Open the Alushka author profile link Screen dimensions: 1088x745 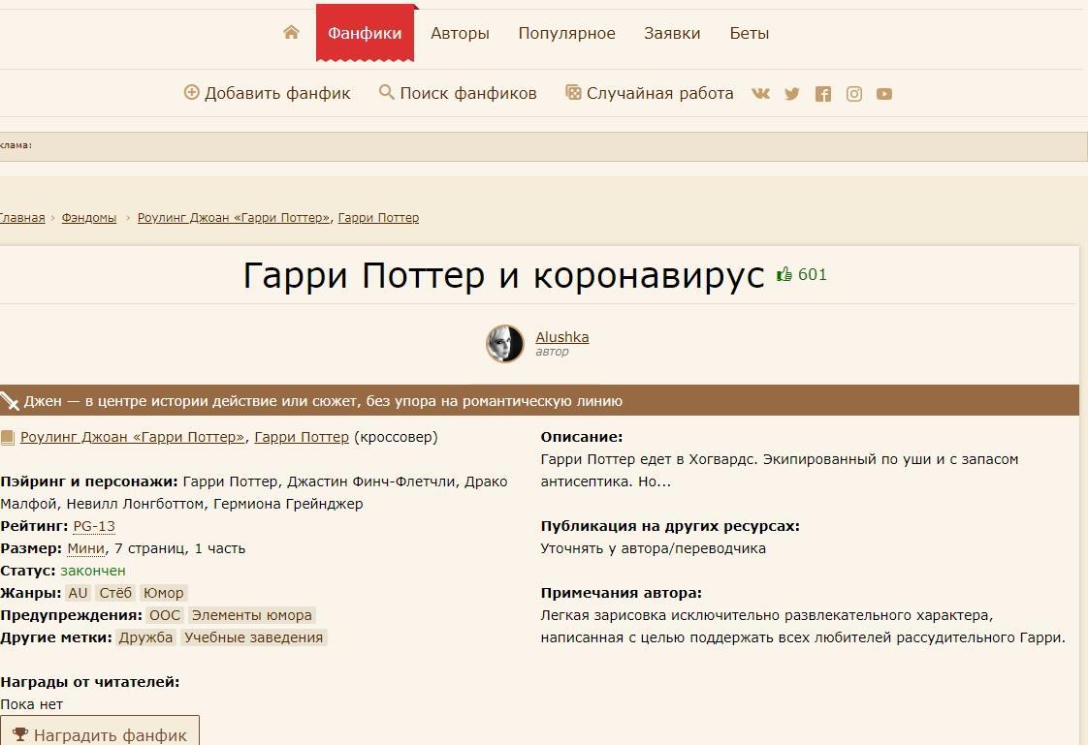tap(562, 337)
